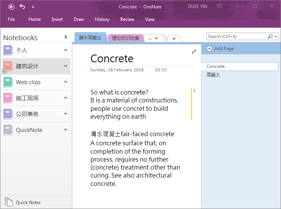This screenshot has height=209, width=281.
Task: Create new section with plus tab
Action: (x=174, y=39)
